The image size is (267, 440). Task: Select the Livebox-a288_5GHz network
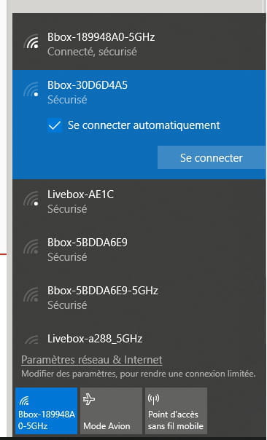tap(139, 339)
